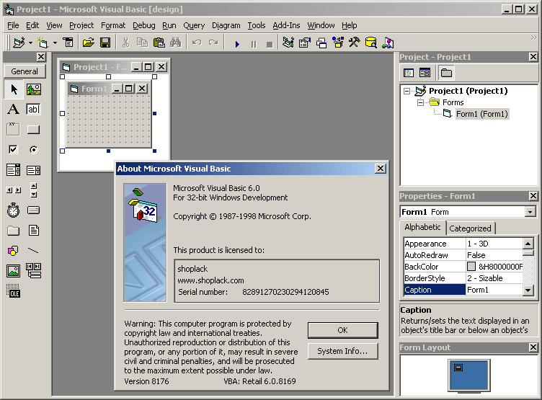Close the About Microsoft Visual Basic dialog

click(381, 169)
